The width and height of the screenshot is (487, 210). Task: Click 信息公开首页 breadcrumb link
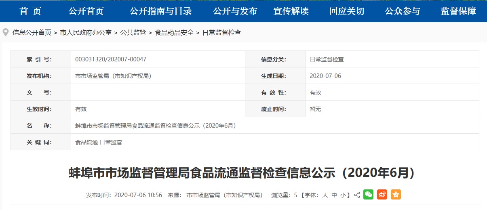pyautogui.click(x=32, y=33)
